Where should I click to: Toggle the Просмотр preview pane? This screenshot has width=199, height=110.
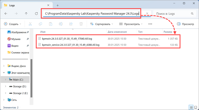[x=185, y=24]
